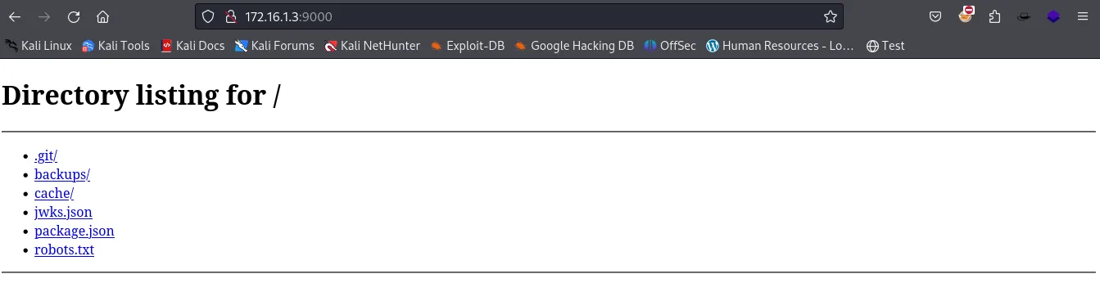Open the OffSec bookmark

(670, 46)
